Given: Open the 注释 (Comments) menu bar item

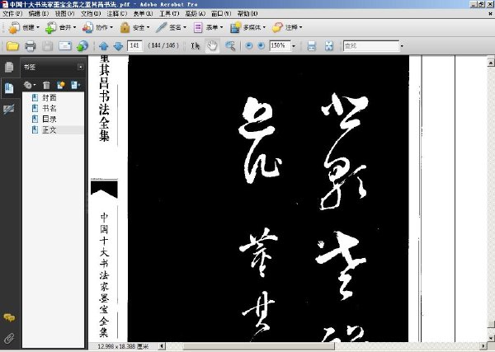Looking at the screenshot, I should coord(117,13).
